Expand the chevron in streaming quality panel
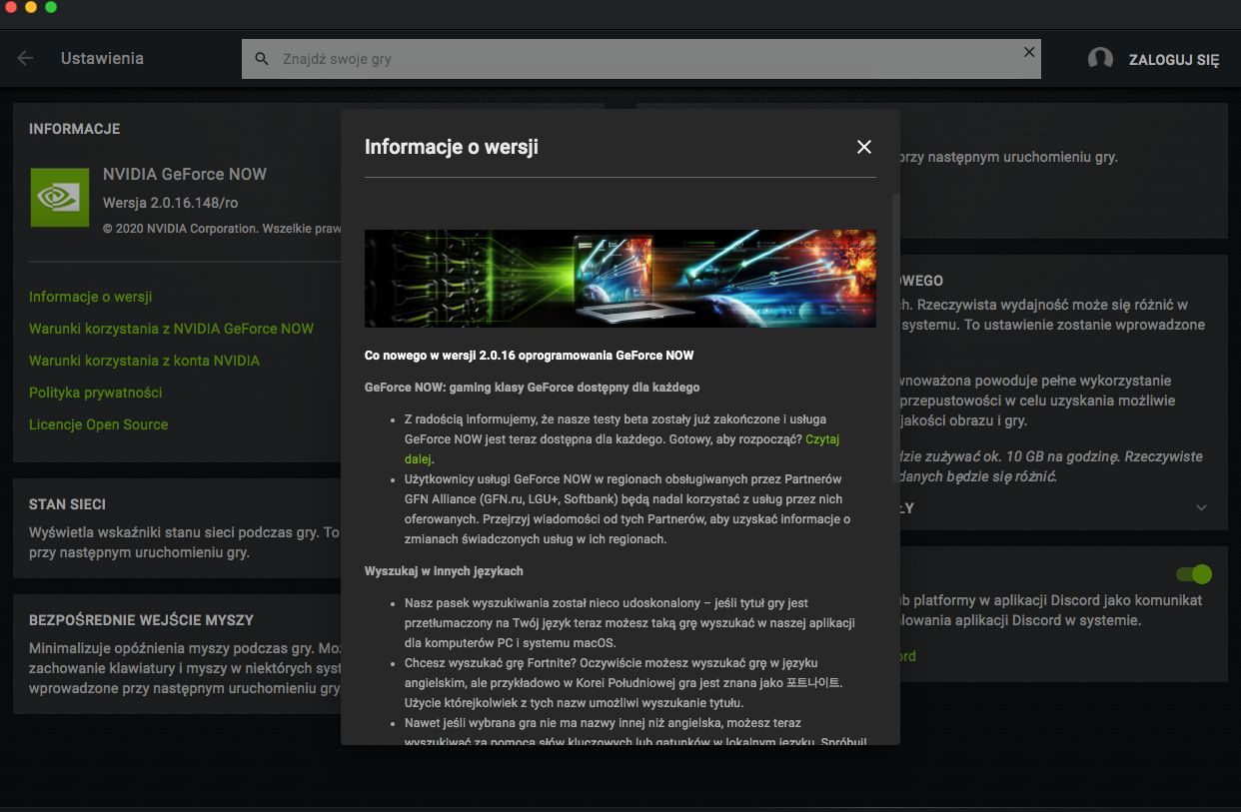1241x812 pixels. (x=1201, y=508)
